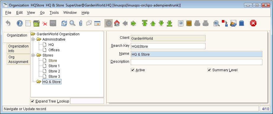This screenshot has width=273, height=114.
Task: Click the Name field containing HQ & Store
Action: pos(196,54)
